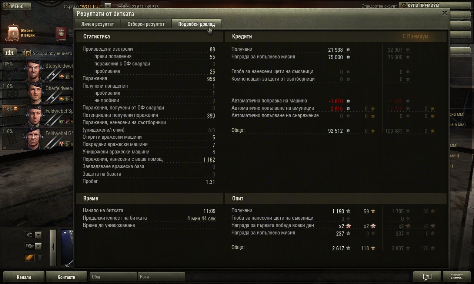Image resolution: width=474 pixels, height=284 pixels.
Task: Switch to Личен резултат tab
Action: (x=97, y=24)
